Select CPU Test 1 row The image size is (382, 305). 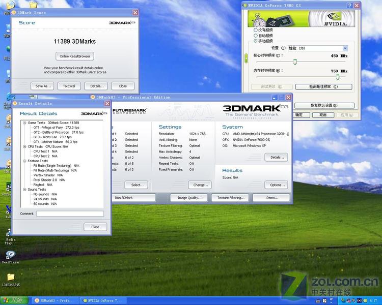coord(45,151)
